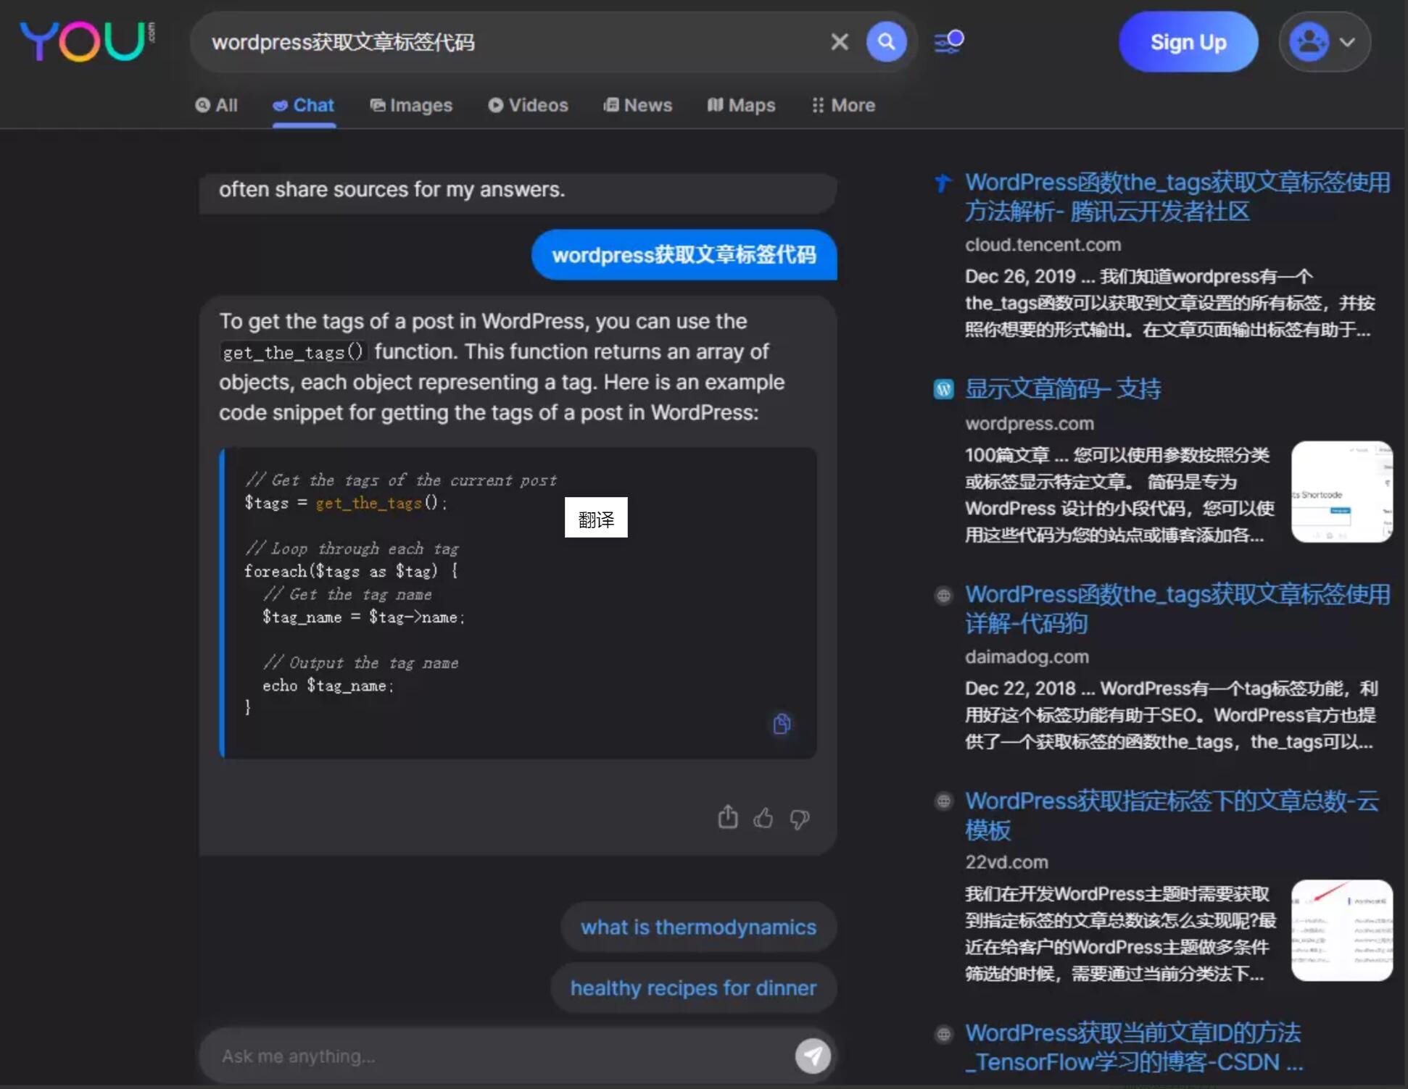Choose the 'what is thermodynamics' suggestion
The width and height of the screenshot is (1408, 1089).
pos(698,927)
